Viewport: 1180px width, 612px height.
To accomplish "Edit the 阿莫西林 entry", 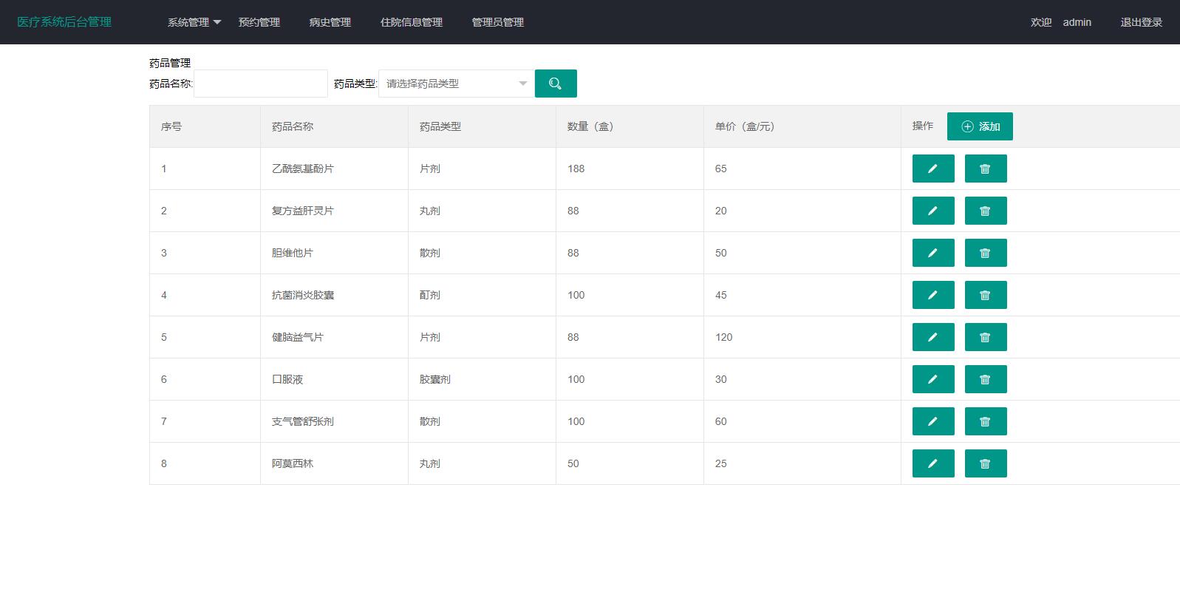I will point(932,463).
